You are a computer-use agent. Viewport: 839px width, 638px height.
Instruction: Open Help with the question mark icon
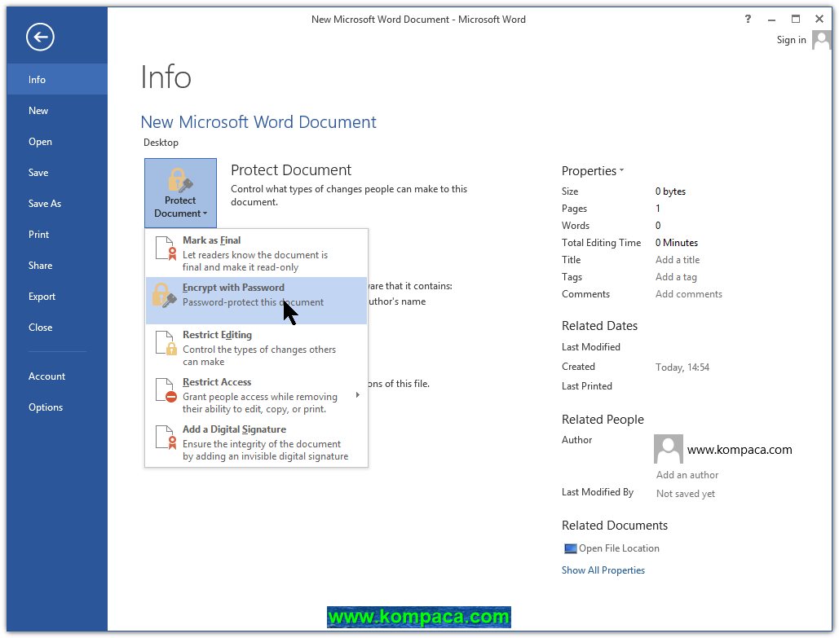pos(748,19)
